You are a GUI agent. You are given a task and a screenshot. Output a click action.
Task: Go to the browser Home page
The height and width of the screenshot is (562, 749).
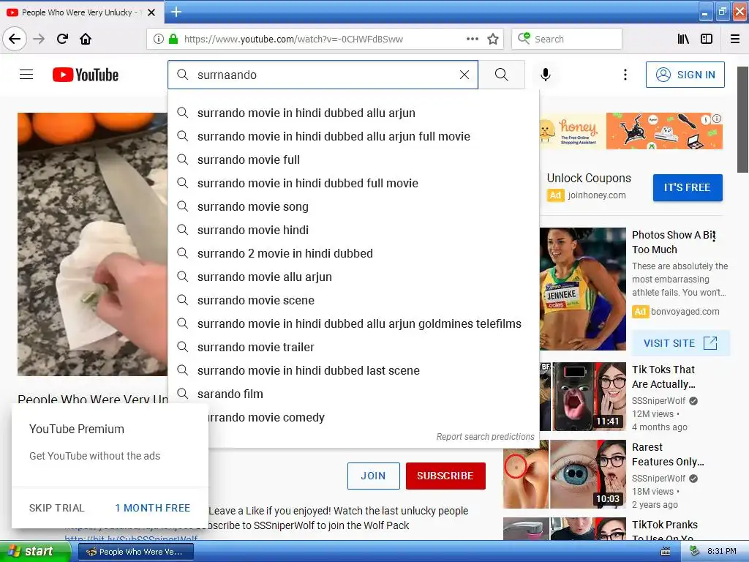(86, 39)
